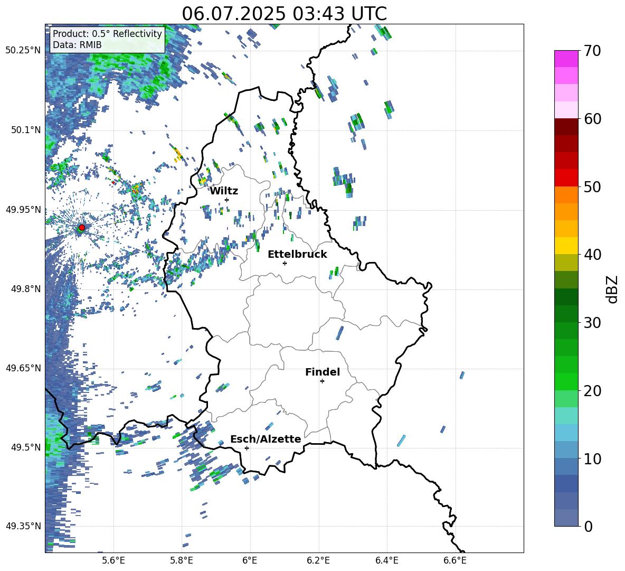Click the 40 colorbar tick label
Viewport: 625px width, 571px height.
pos(592,255)
